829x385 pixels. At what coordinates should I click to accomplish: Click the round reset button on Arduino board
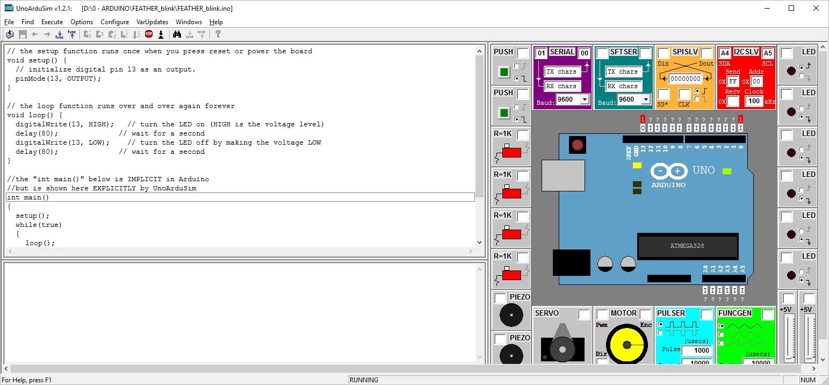click(578, 145)
